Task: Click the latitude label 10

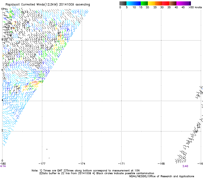Action: (x=2, y=9)
